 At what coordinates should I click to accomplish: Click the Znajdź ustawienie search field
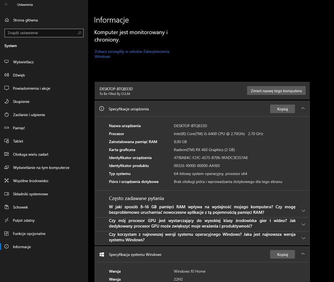(x=44, y=33)
